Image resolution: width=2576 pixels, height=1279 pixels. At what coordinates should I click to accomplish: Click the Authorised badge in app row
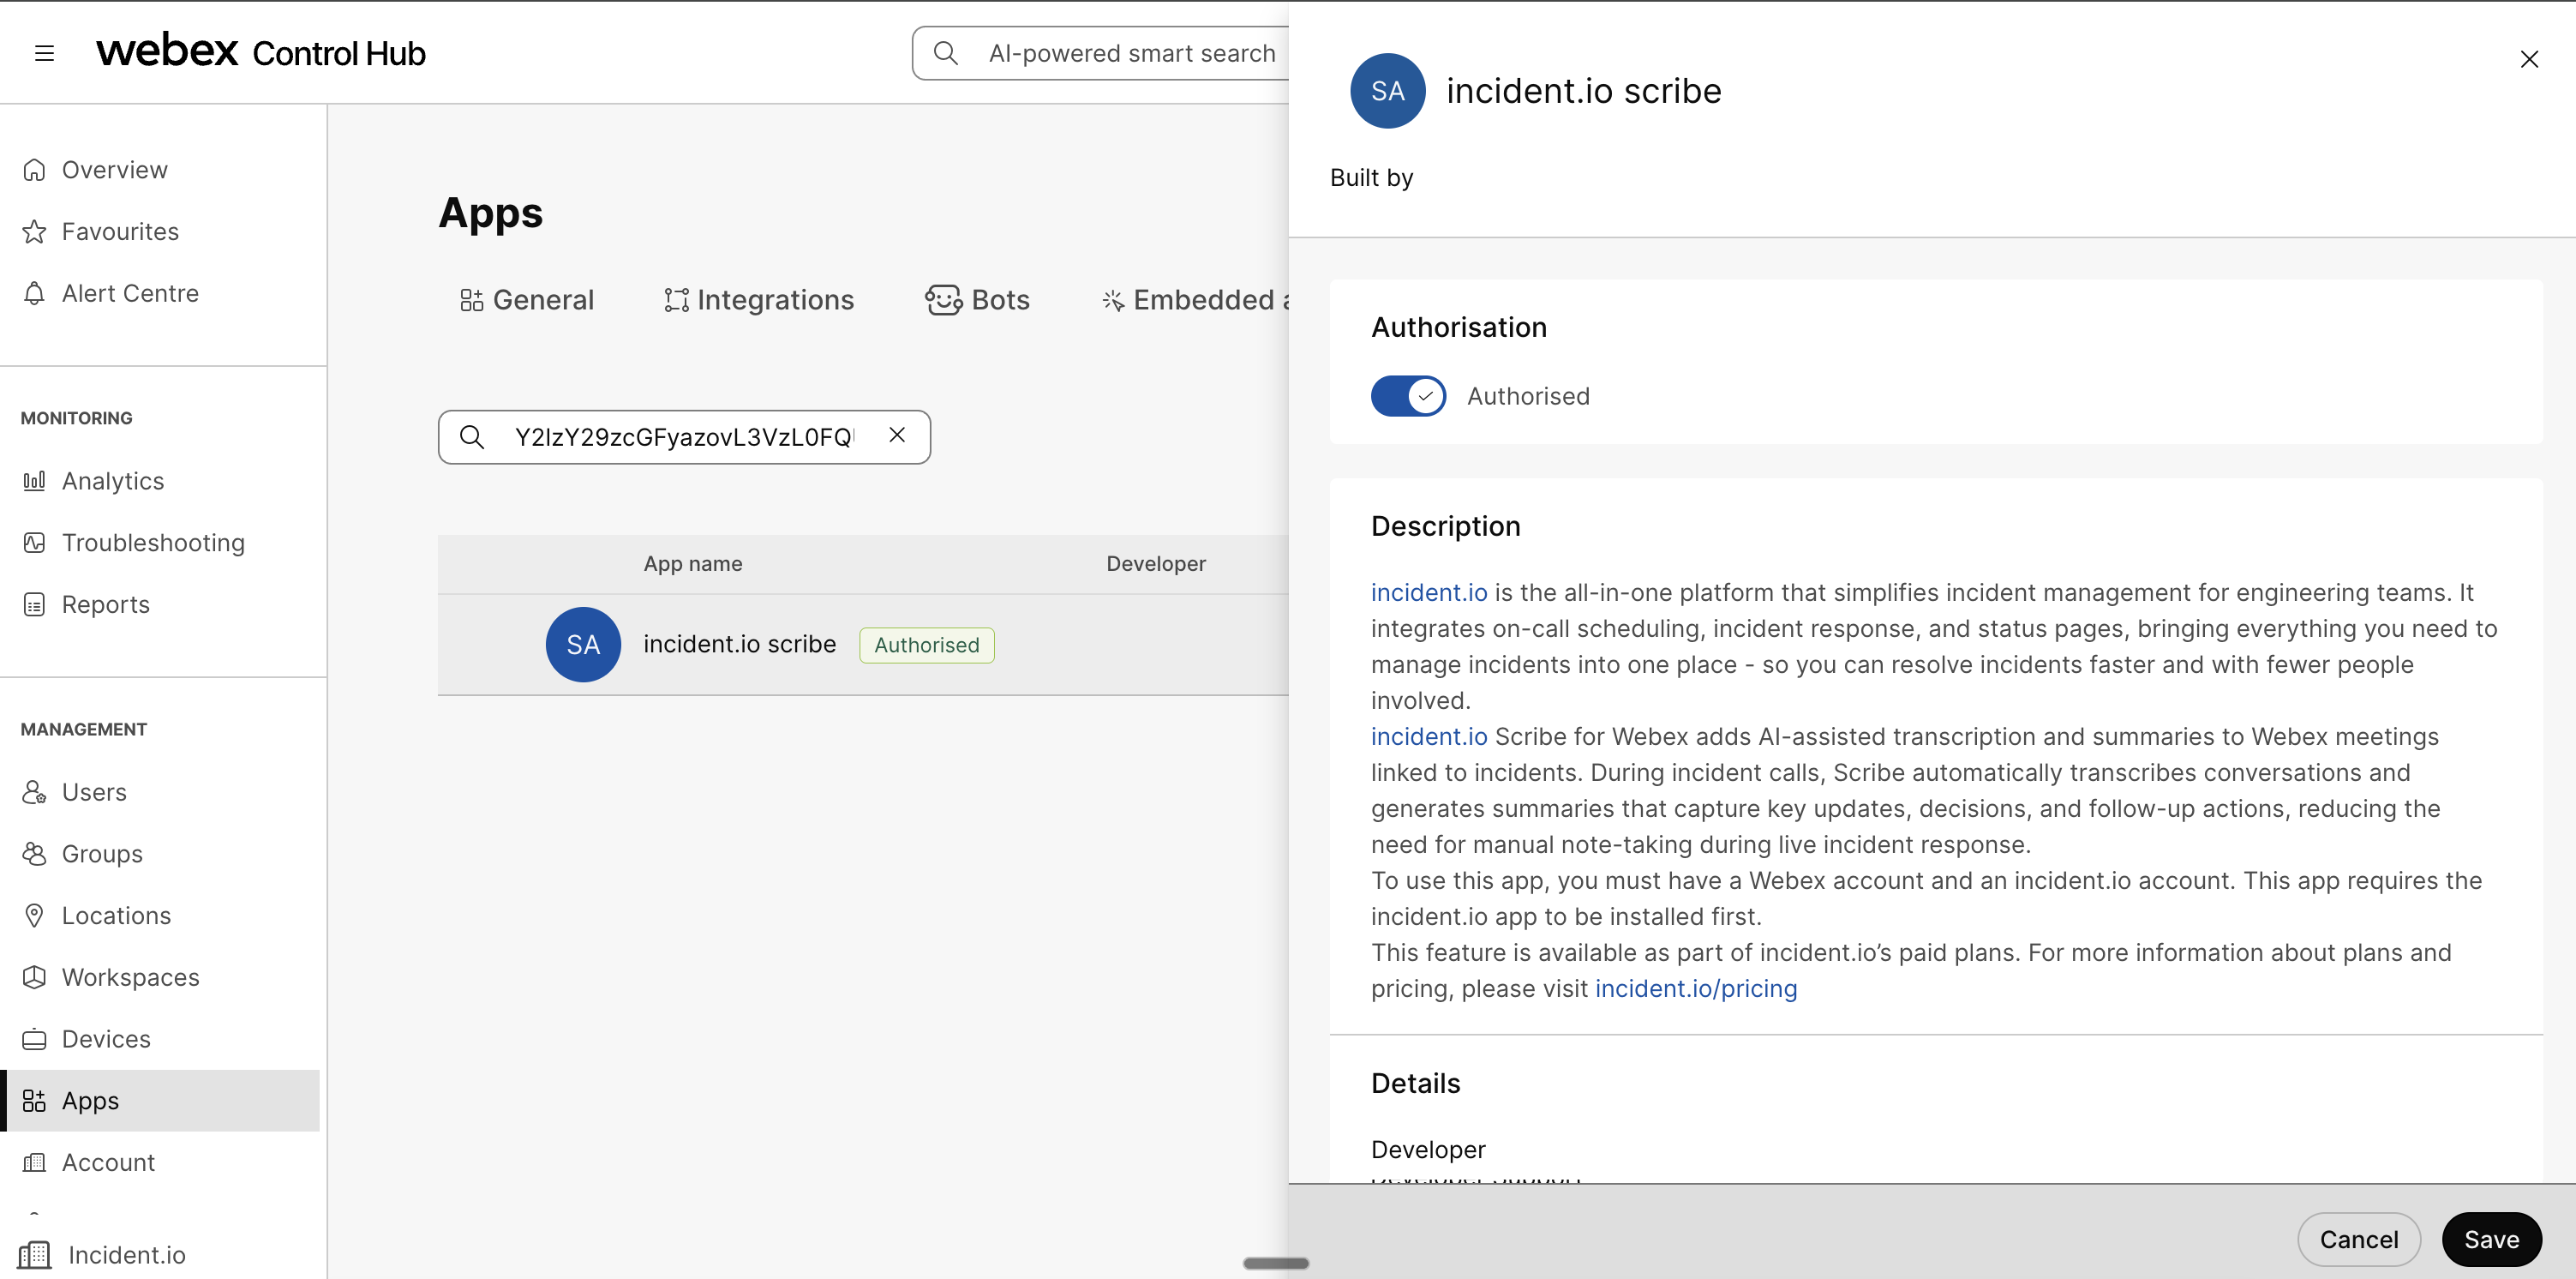click(926, 645)
